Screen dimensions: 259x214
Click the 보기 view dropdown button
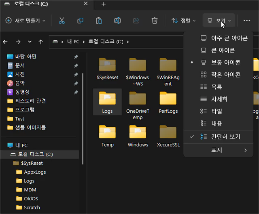click(x=219, y=21)
